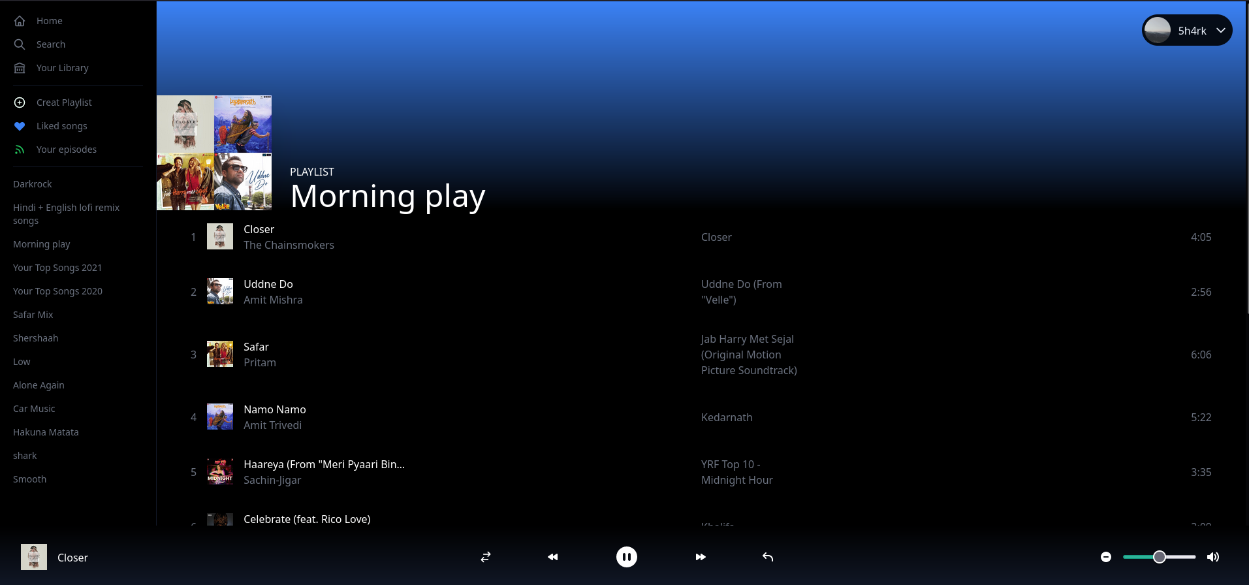Select the Namo Namo track title
The width and height of the screenshot is (1249, 585).
275,409
